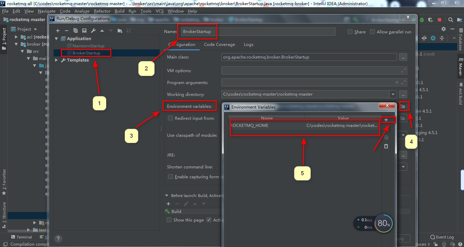
Task: Save configuration using the floppy disk icon
Action: (84, 31)
